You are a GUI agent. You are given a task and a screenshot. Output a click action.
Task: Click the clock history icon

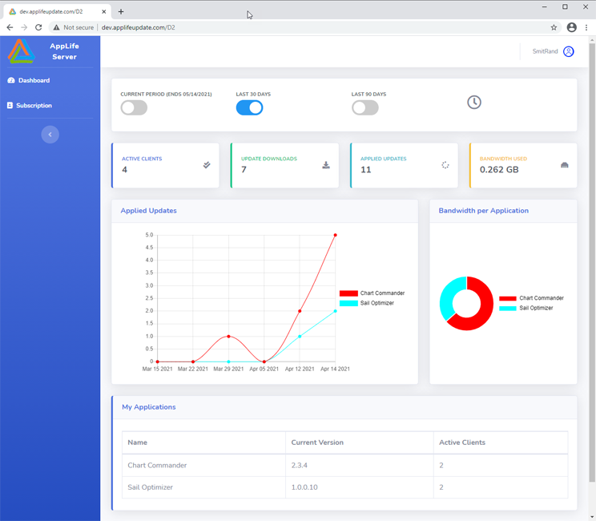pos(474,103)
